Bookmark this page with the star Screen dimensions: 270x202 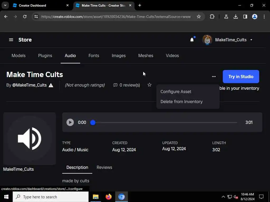[199, 17]
